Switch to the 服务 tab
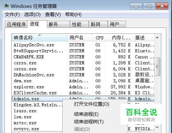172x133 pixels. point(58,24)
